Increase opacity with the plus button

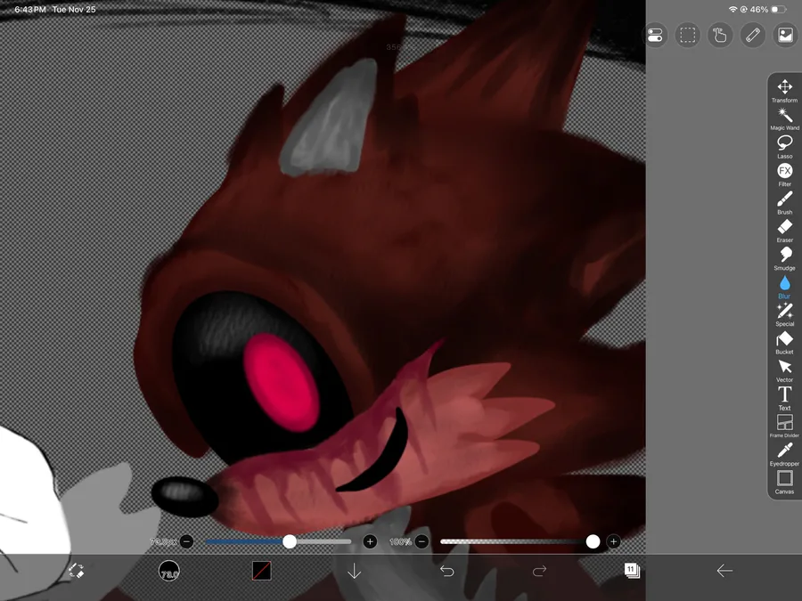(x=613, y=541)
